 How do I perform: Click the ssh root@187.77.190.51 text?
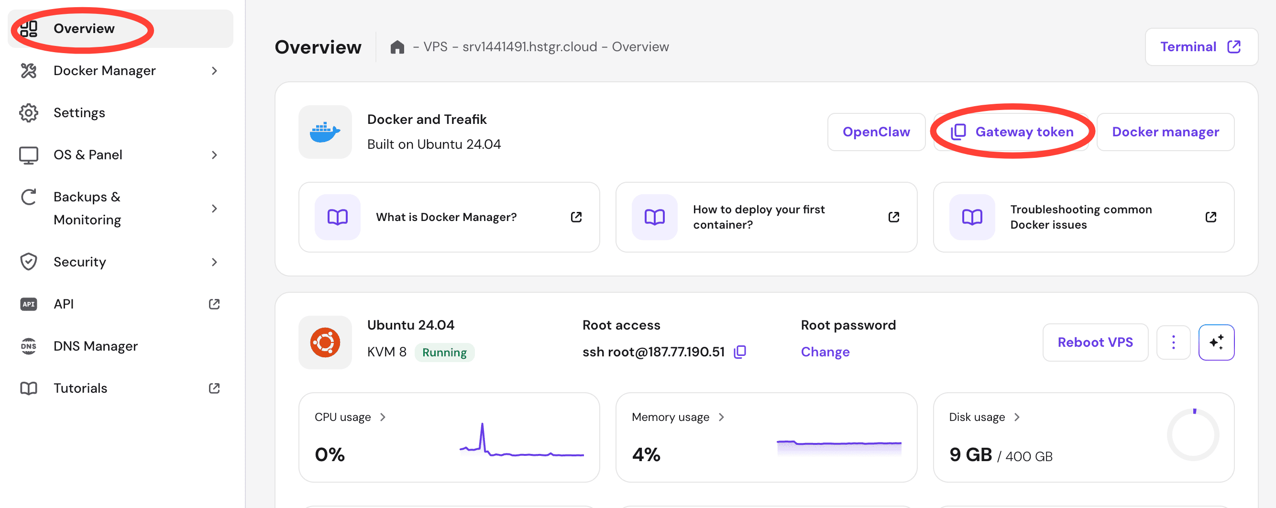point(653,352)
